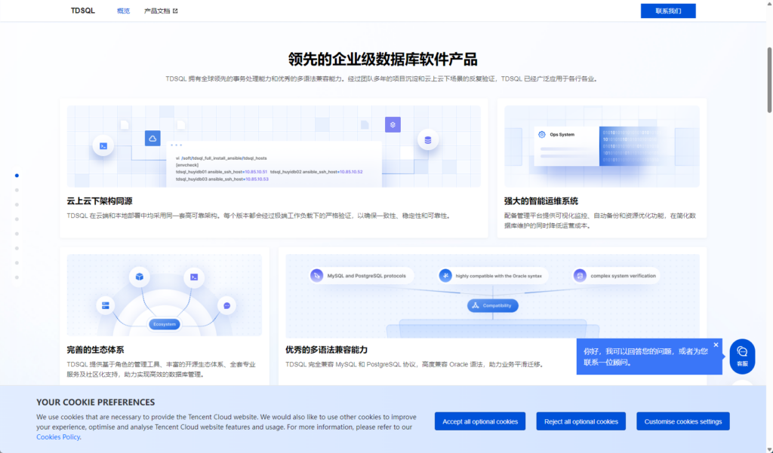Click the Ecosystem pill label
This screenshot has height=453, width=773.
[165, 324]
